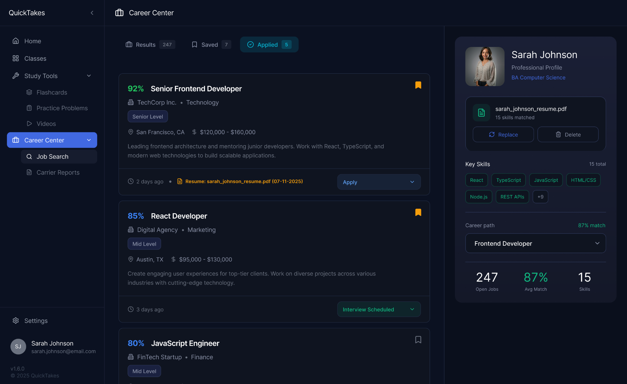Click the building icon beside Digital Agency
Viewport: 627px width, 384px height.
tap(131, 230)
